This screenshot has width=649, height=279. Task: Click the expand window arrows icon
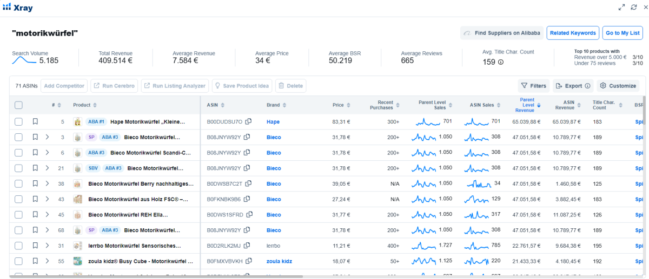tap(622, 7)
